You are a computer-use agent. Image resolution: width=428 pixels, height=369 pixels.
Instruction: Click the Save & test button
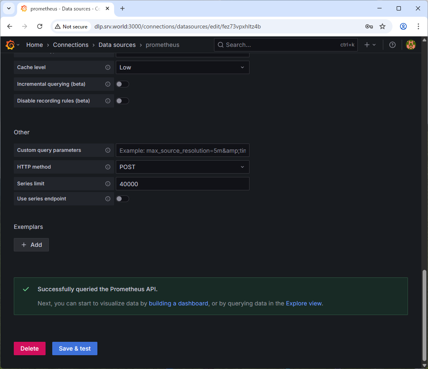[x=75, y=348]
